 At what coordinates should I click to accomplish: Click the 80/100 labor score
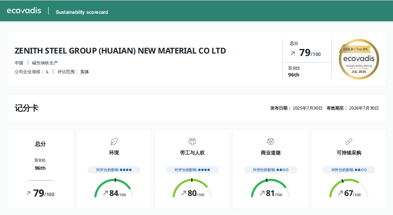coord(196,193)
